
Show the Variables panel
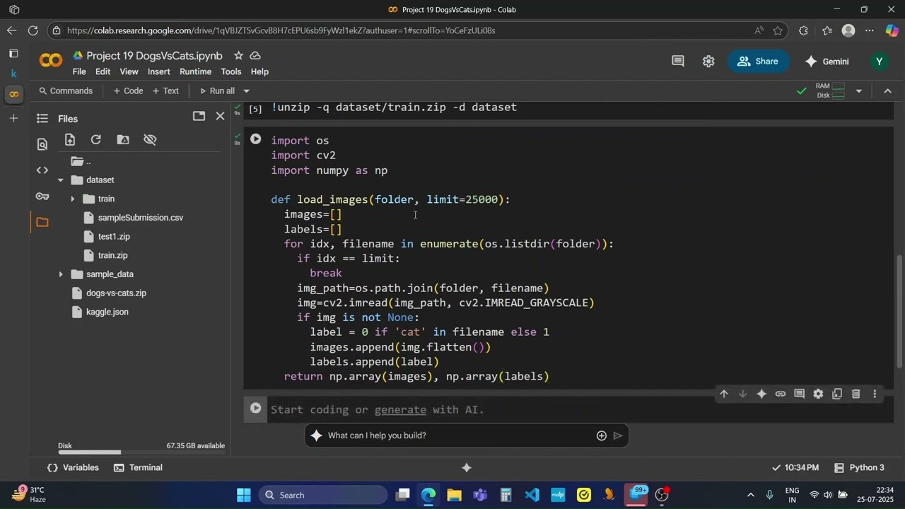pos(74,468)
